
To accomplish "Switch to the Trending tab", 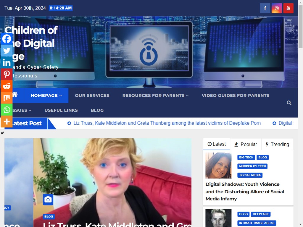I will [x=277, y=144].
